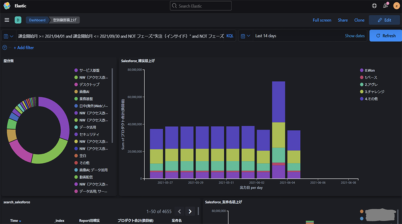Screen dimensions: 402x224
Task: Click the 型別確度積上げ breadcrumb
Action: pos(65,20)
